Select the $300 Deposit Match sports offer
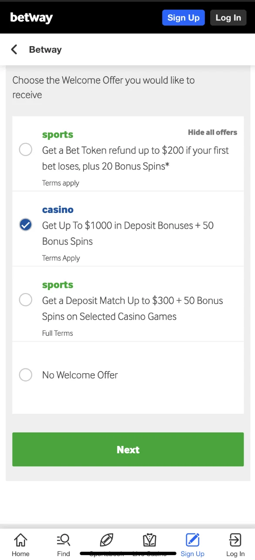The width and height of the screenshot is (255, 560). click(x=25, y=300)
